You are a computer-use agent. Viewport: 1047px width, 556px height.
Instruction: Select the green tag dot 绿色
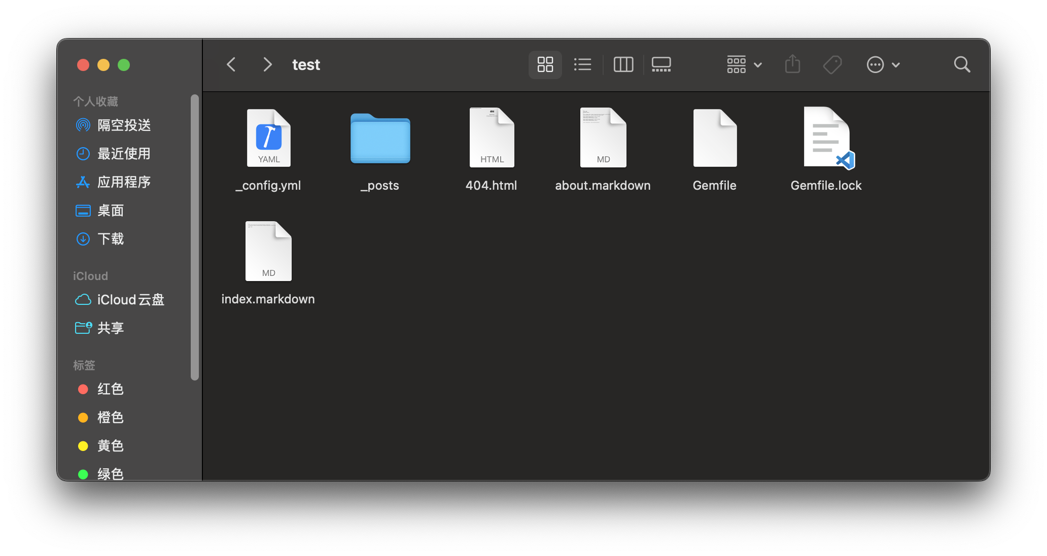(83, 474)
